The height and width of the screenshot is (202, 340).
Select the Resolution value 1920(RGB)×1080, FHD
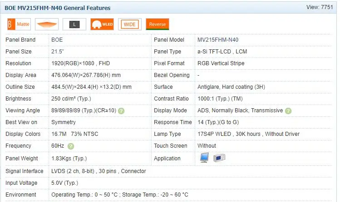click(x=81, y=63)
